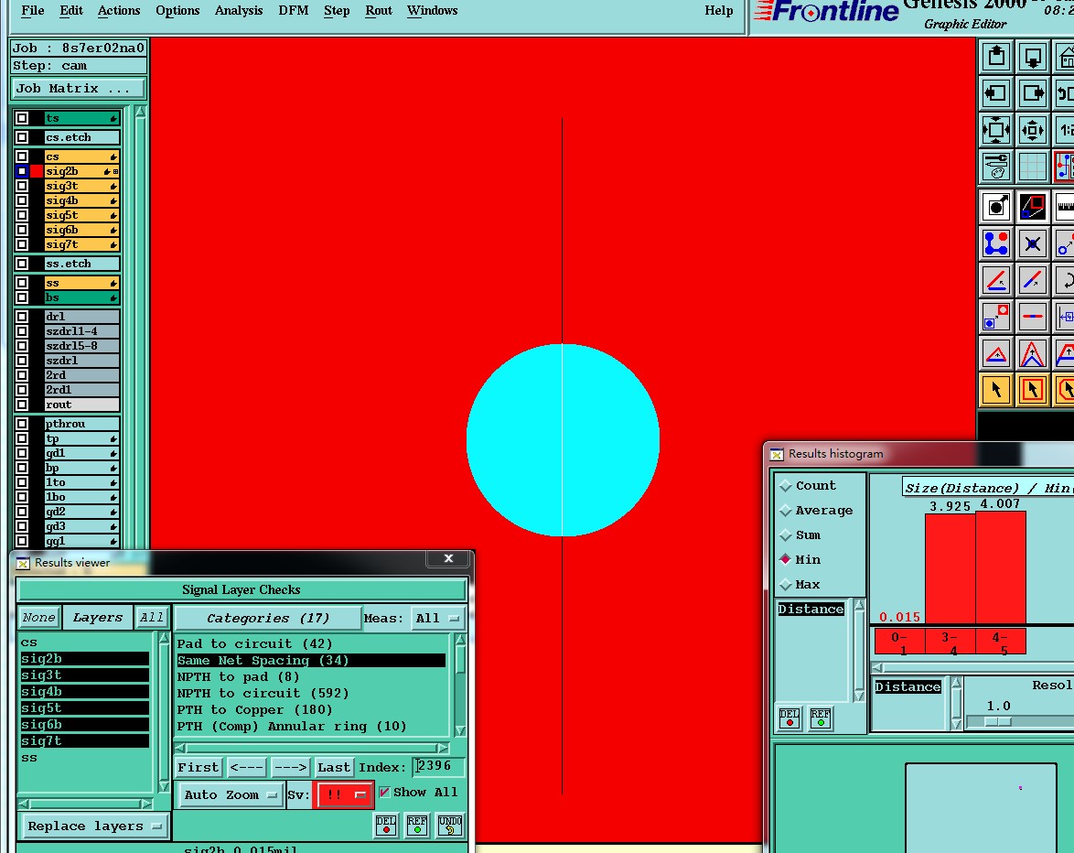Open the Meas: All dropdown
Image resolution: width=1074 pixels, height=853 pixels.
click(x=437, y=618)
